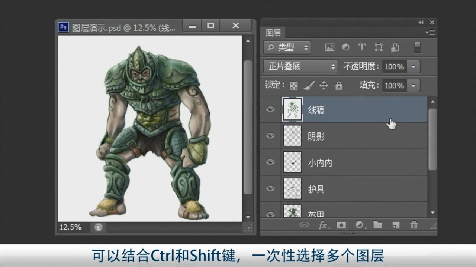Add a layer mask
This screenshot has height=267, width=476.
click(341, 225)
